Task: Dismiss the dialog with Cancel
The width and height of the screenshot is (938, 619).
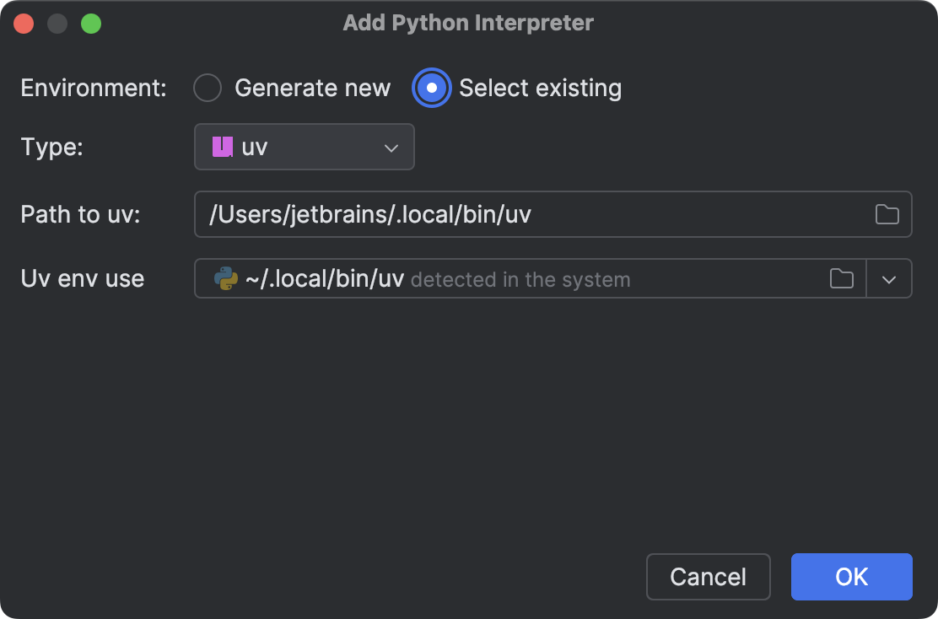Action: (708, 577)
